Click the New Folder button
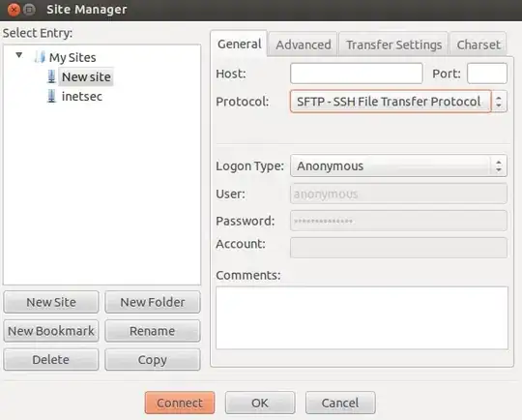 153,302
